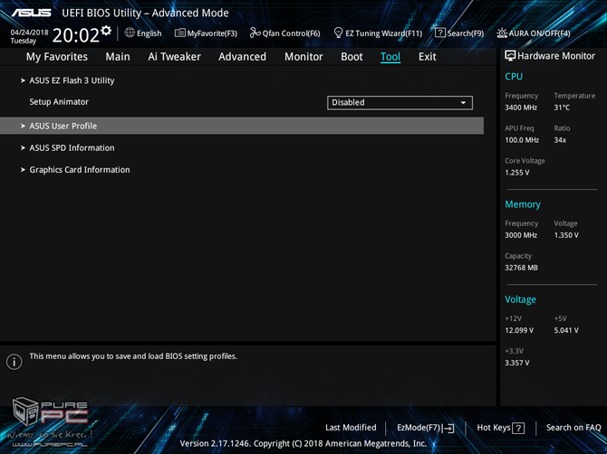Click Memory frequency value 3000 MHz
The width and height of the screenshot is (607, 454).
coord(521,235)
